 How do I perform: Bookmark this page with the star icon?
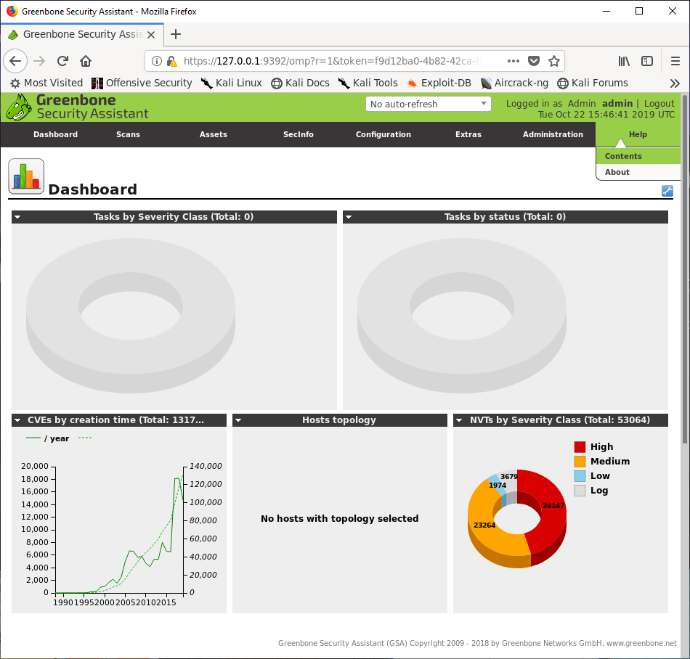(x=554, y=61)
